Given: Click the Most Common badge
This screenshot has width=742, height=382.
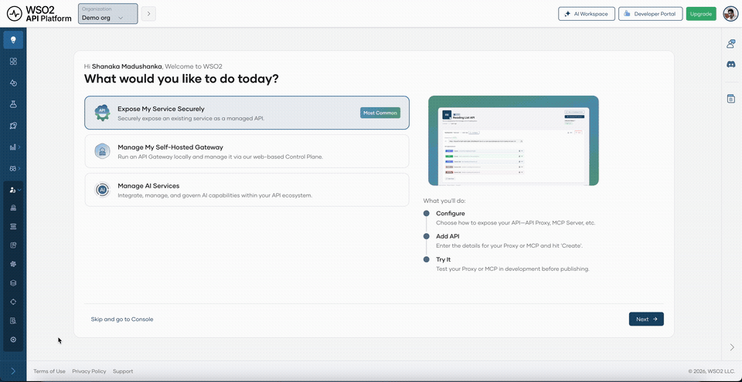Looking at the screenshot, I should pyautogui.click(x=380, y=113).
